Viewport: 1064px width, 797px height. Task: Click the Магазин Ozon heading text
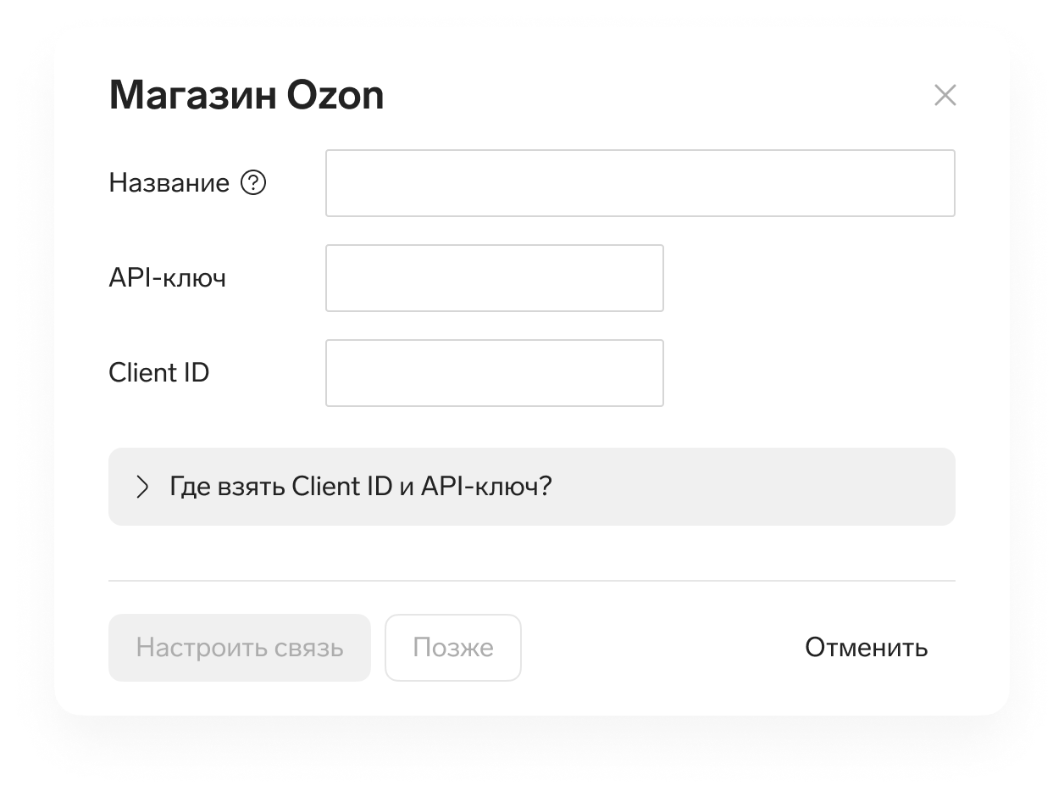click(247, 95)
